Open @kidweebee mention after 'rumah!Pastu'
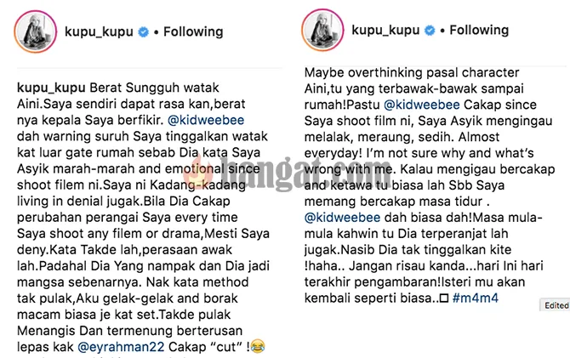 click(x=422, y=105)
